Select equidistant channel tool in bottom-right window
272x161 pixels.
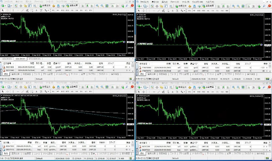click(x=163, y=92)
